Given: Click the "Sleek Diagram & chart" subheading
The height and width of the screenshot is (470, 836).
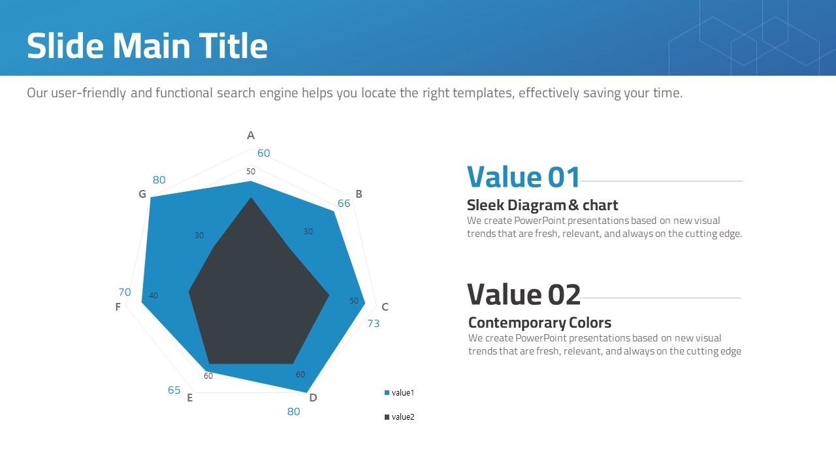Looking at the screenshot, I should [x=542, y=205].
